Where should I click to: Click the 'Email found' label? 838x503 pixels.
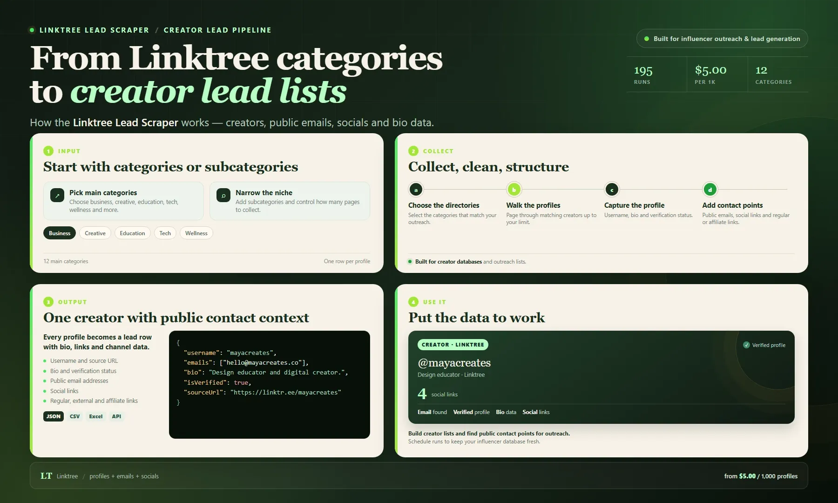432,412
